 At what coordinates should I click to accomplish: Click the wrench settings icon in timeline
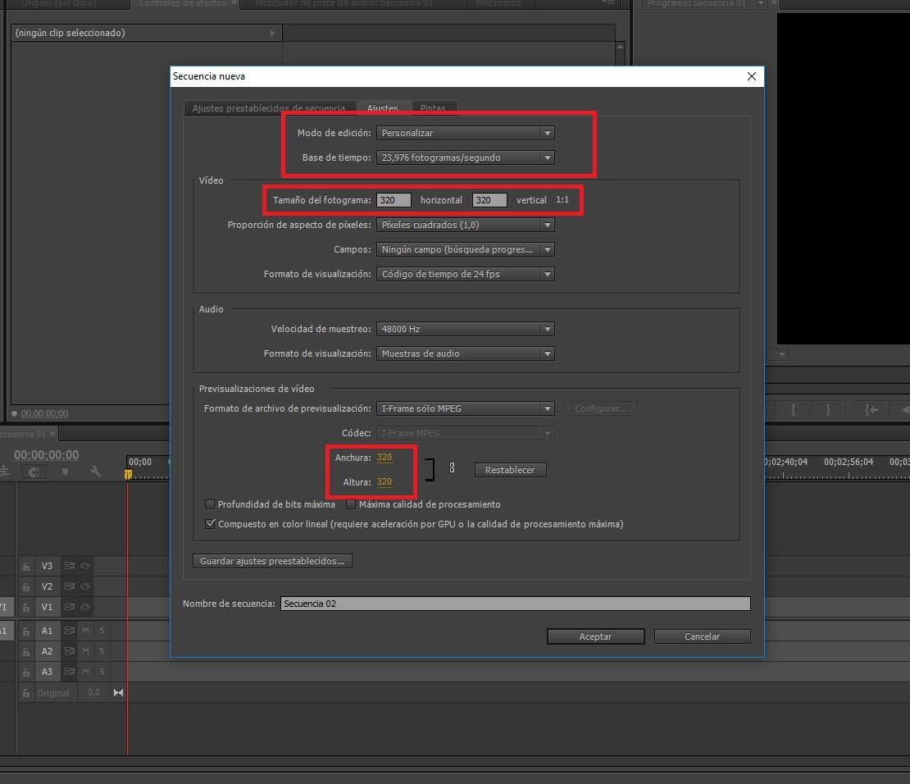96,472
